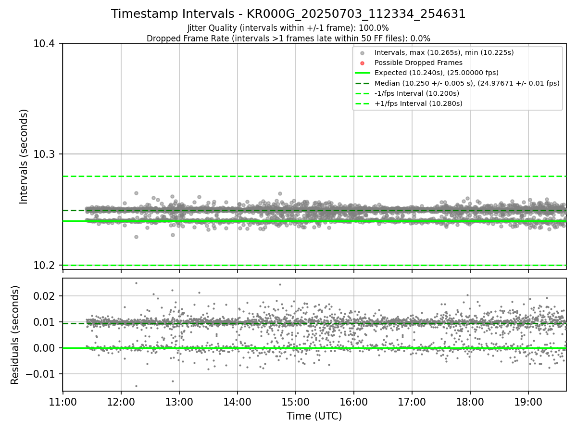The height and width of the screenshot is (433, 577).
Task: Click the plot title 'Timestamp Intervals - KR000G_20250703_112334_254631'
Action: point(288,14)
